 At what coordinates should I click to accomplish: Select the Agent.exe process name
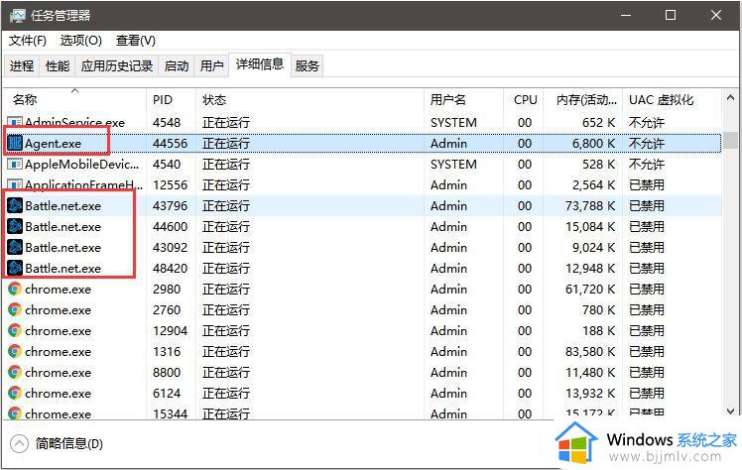[53, 144]
